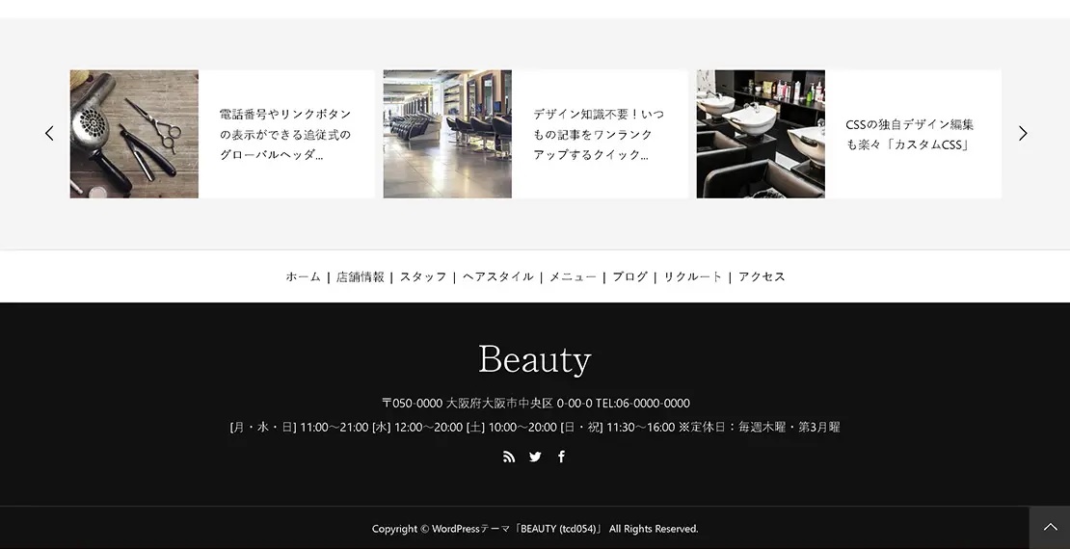Image resolution: width=1070 pixels, height=549 pixels.
Task: Go to the スタッフ page
Action: (423, 276)
